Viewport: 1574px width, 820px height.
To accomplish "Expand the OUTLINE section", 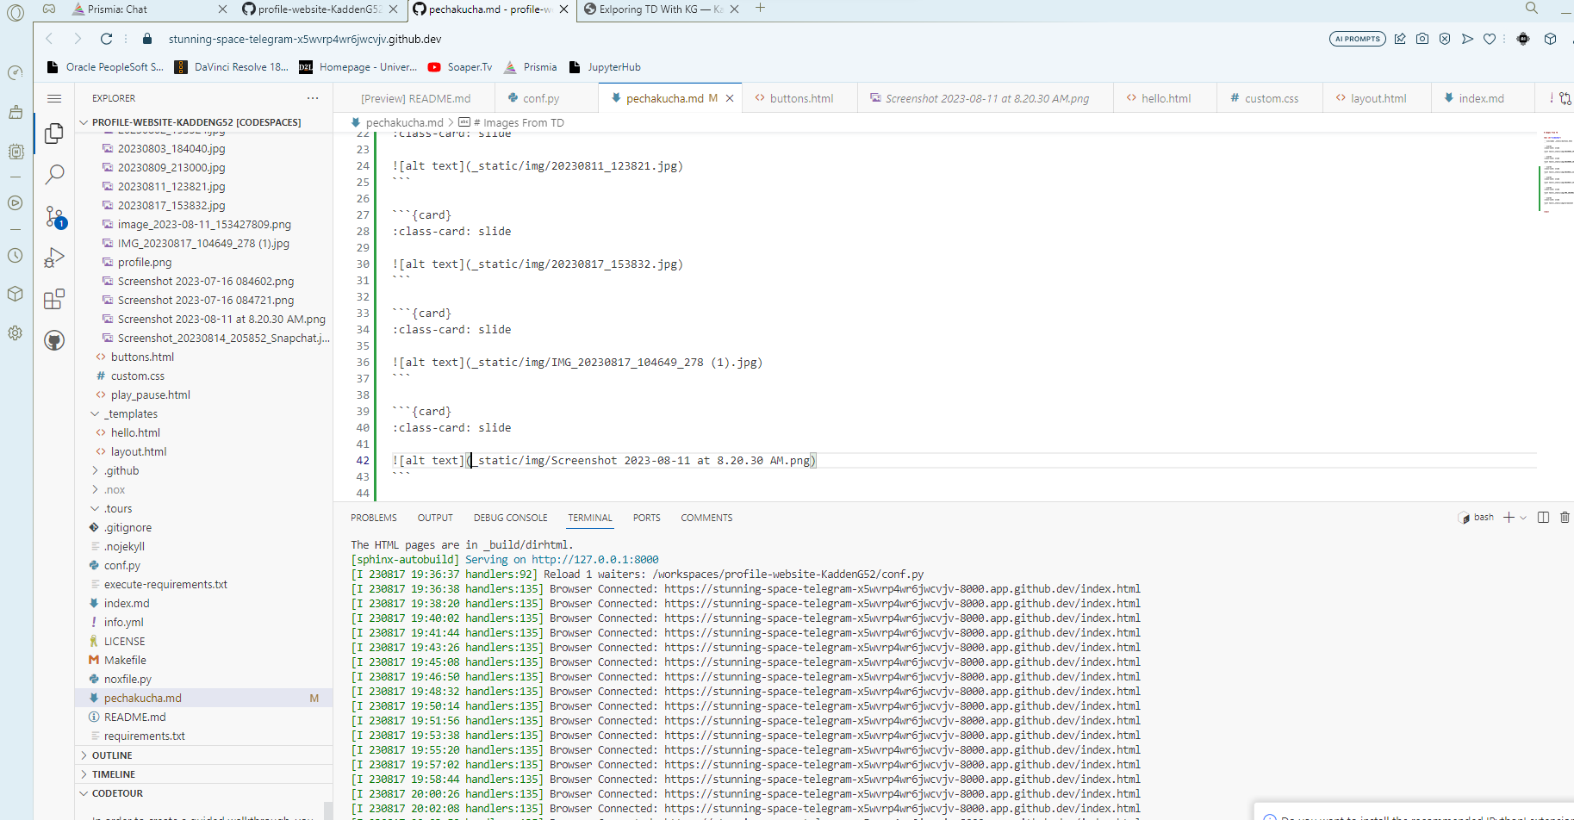I will (112, 755).
